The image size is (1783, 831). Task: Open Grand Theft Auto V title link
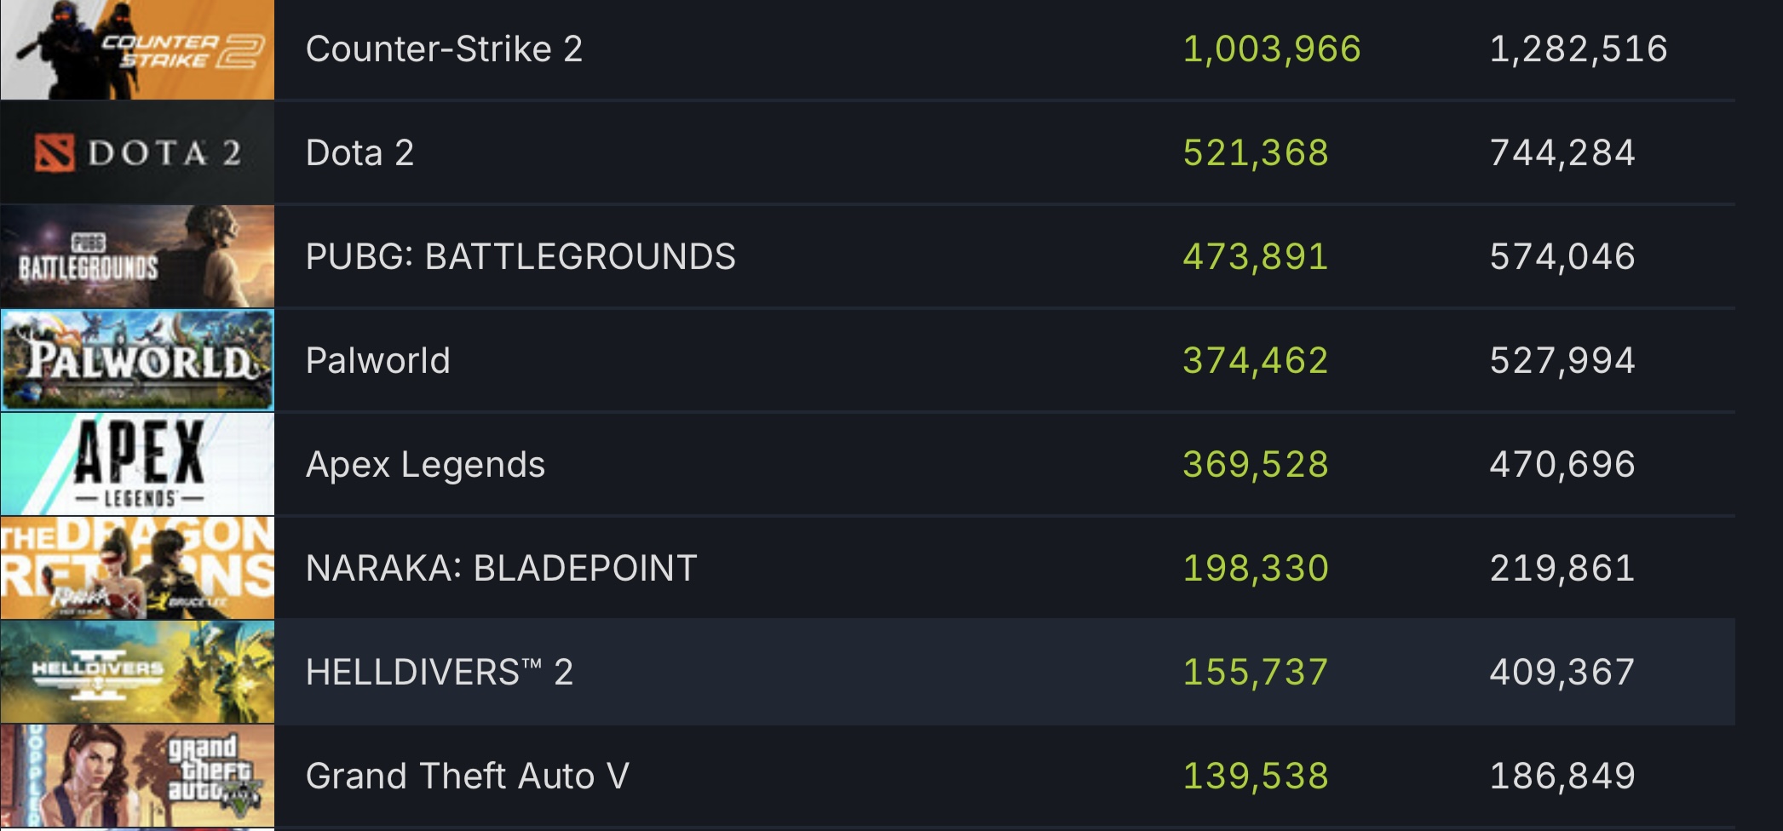[x=468, y=777]
